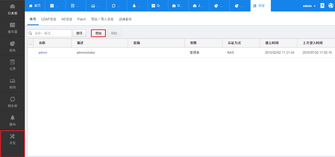The image size is (335, 157).
Task: Switch to the top tab with the notepad icon
Action: tap(76, 6)
